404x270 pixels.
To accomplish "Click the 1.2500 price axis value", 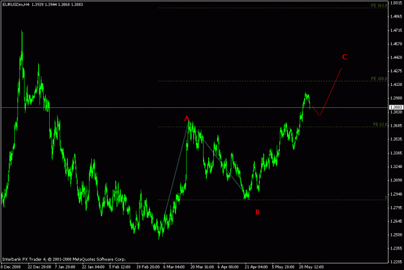I will (x=396, y=234).
